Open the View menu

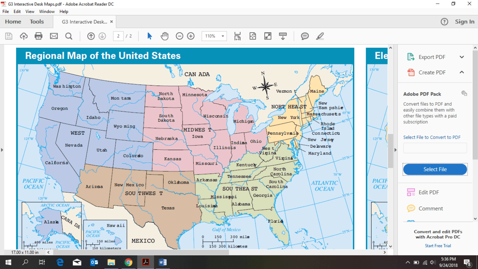[30, 11]
